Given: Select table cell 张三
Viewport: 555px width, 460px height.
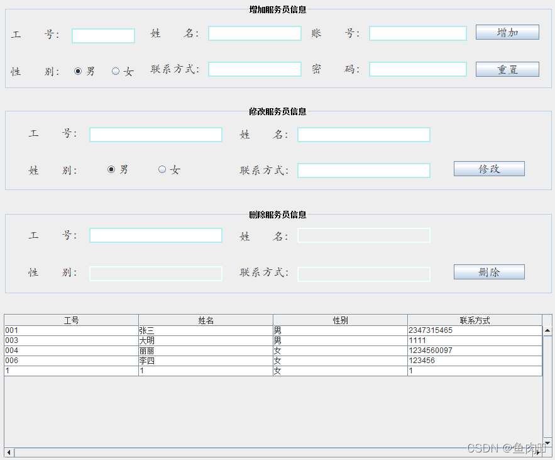Looking at the screenshot, I should (206, 330).
